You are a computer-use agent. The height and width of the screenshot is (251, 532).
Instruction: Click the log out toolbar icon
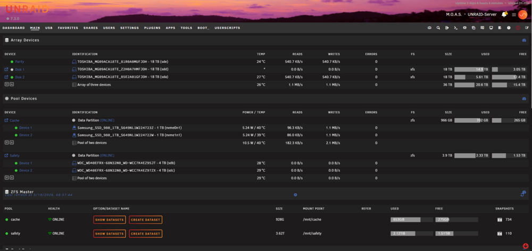tap(447, 28)
